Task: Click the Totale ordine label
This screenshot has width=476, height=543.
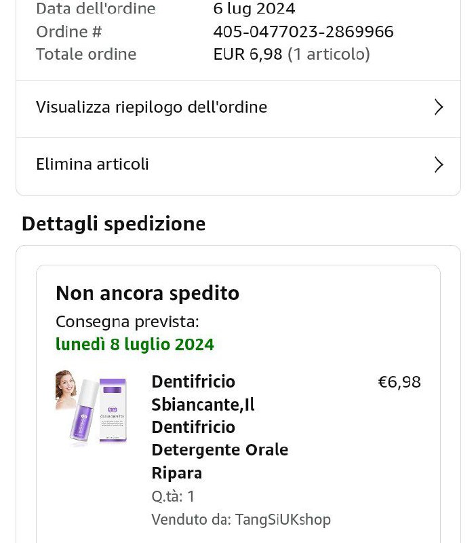Action: coord(86,54)
